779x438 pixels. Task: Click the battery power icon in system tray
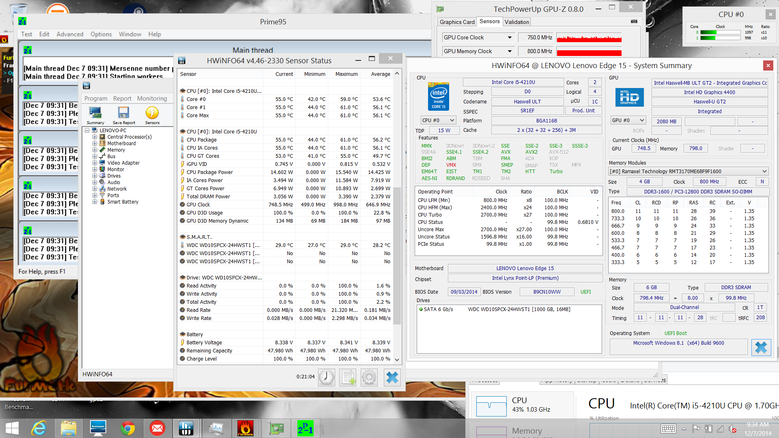709,429
